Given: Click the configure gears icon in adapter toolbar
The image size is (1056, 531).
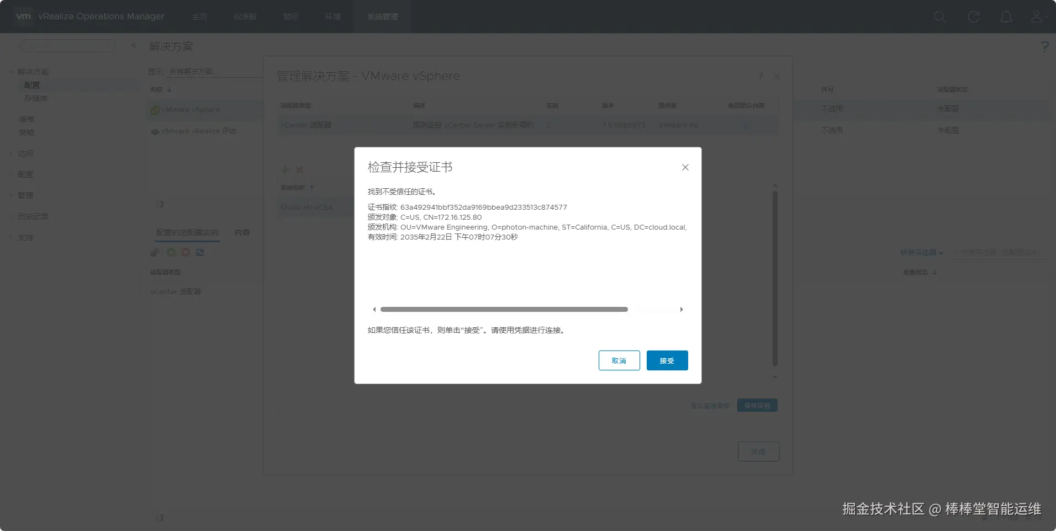Looking at the screenshot, I should 155,252.
